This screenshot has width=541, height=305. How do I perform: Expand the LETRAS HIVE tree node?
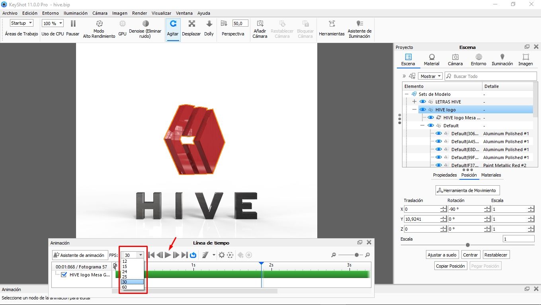414,102
